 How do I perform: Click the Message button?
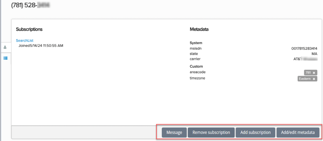point(174,132)
